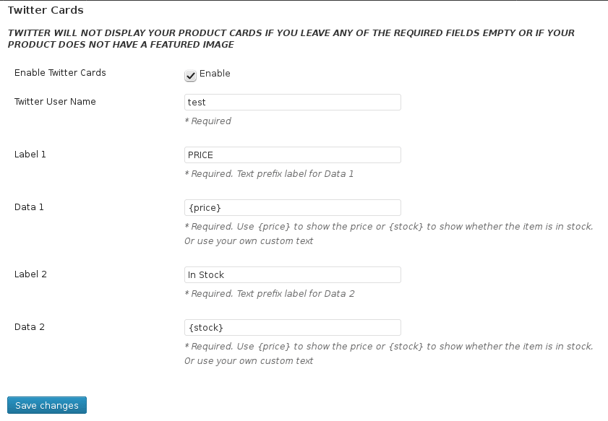Save changes to Twitter Cards settings
The image size is (608, 421).
click(47, 405)
